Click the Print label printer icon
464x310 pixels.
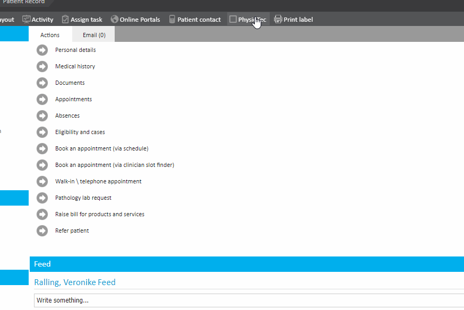(278, 20)
